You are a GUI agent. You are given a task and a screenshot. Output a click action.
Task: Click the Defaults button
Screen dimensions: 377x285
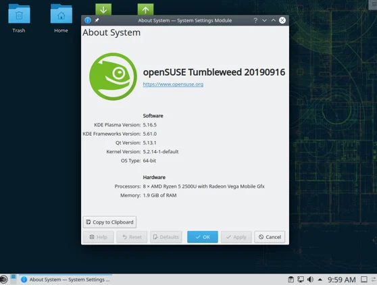[166, 237]
